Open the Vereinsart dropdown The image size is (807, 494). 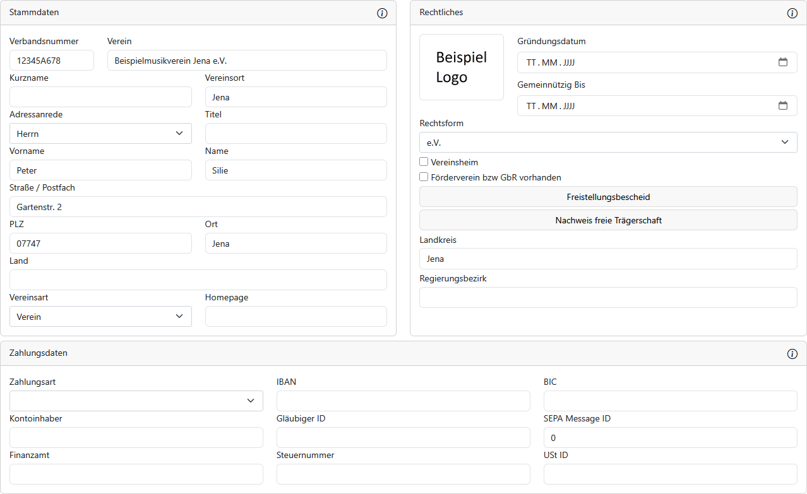tap(100, 317)
